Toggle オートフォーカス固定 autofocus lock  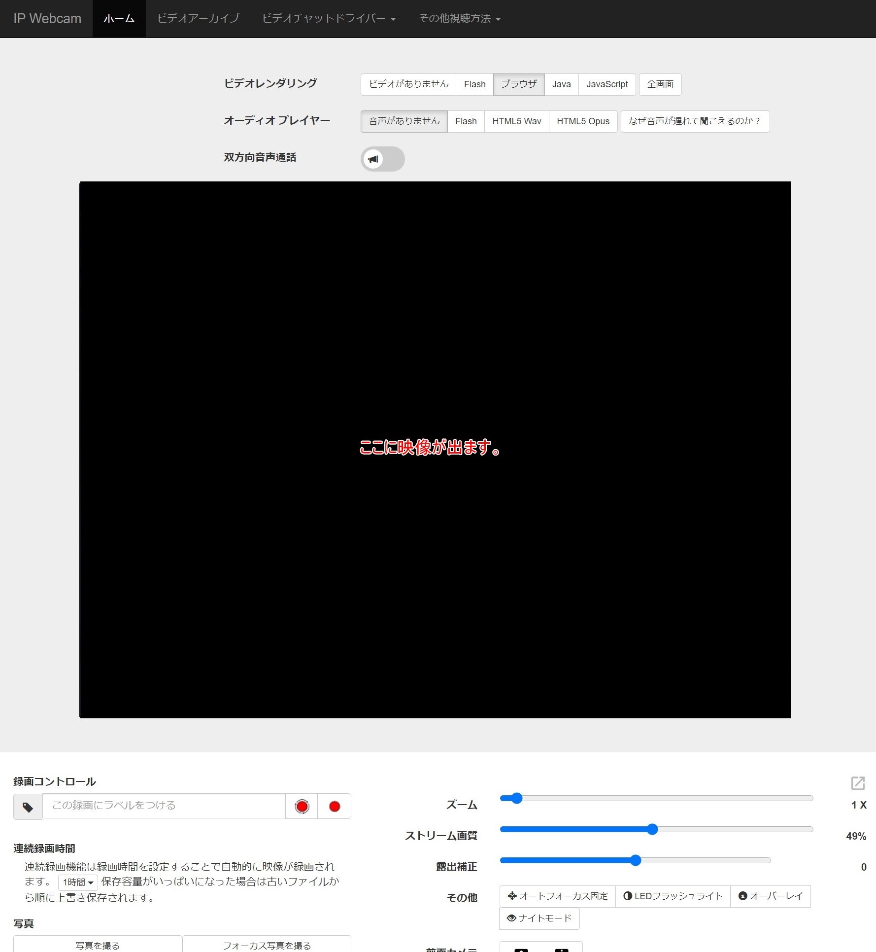click(x=558, y=896)
